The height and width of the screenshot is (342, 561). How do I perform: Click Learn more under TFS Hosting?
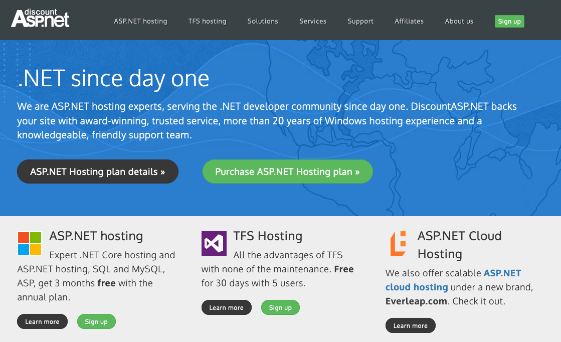pyautogui.click(x=226, y=307)
